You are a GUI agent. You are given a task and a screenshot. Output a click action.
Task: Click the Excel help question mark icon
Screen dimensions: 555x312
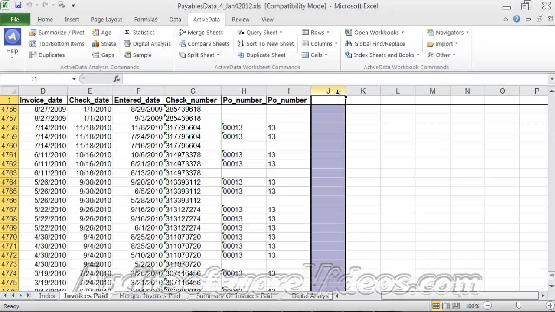[516, 19]
